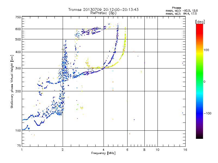
Task: Click the 'mean, sd,X: 84.4, 17.5' text
Action: [x=181, y=14]
